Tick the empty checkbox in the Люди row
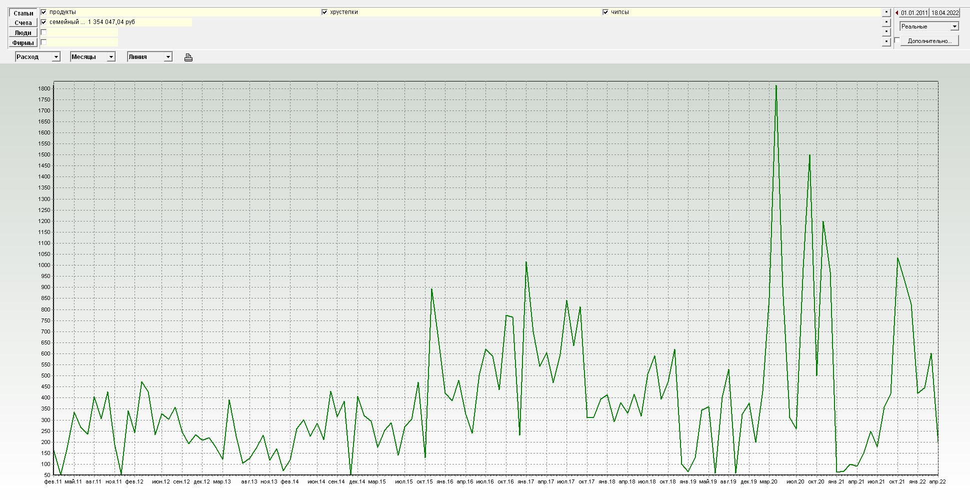 tap(43, 32)
